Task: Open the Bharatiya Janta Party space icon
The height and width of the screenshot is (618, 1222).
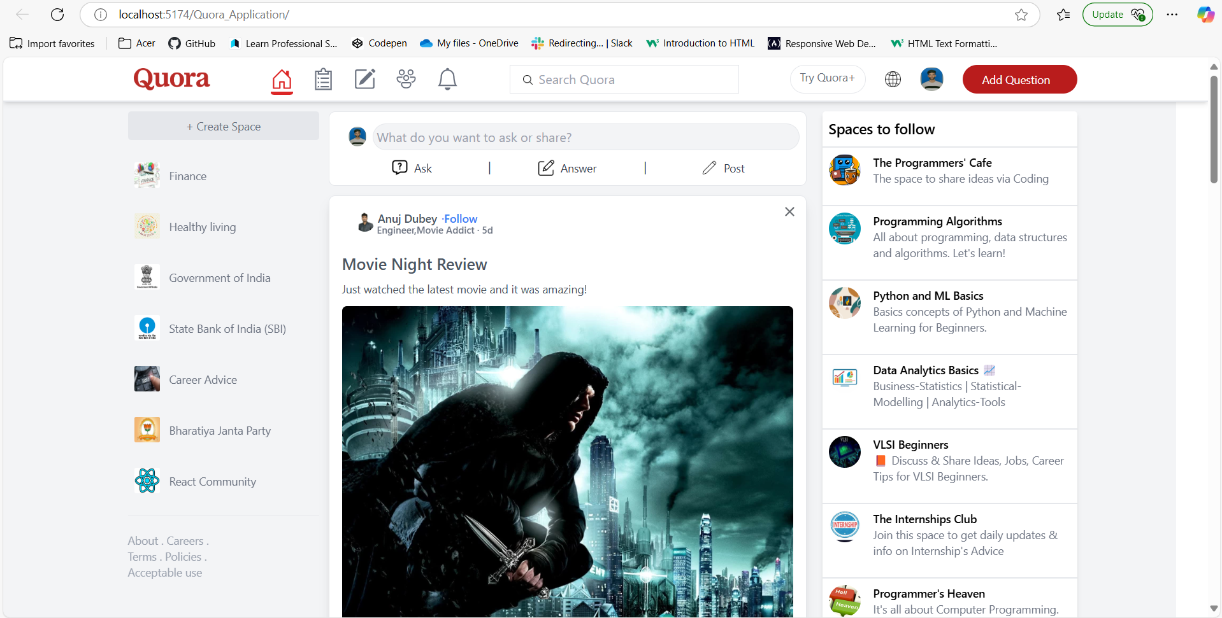Action: 147,430
